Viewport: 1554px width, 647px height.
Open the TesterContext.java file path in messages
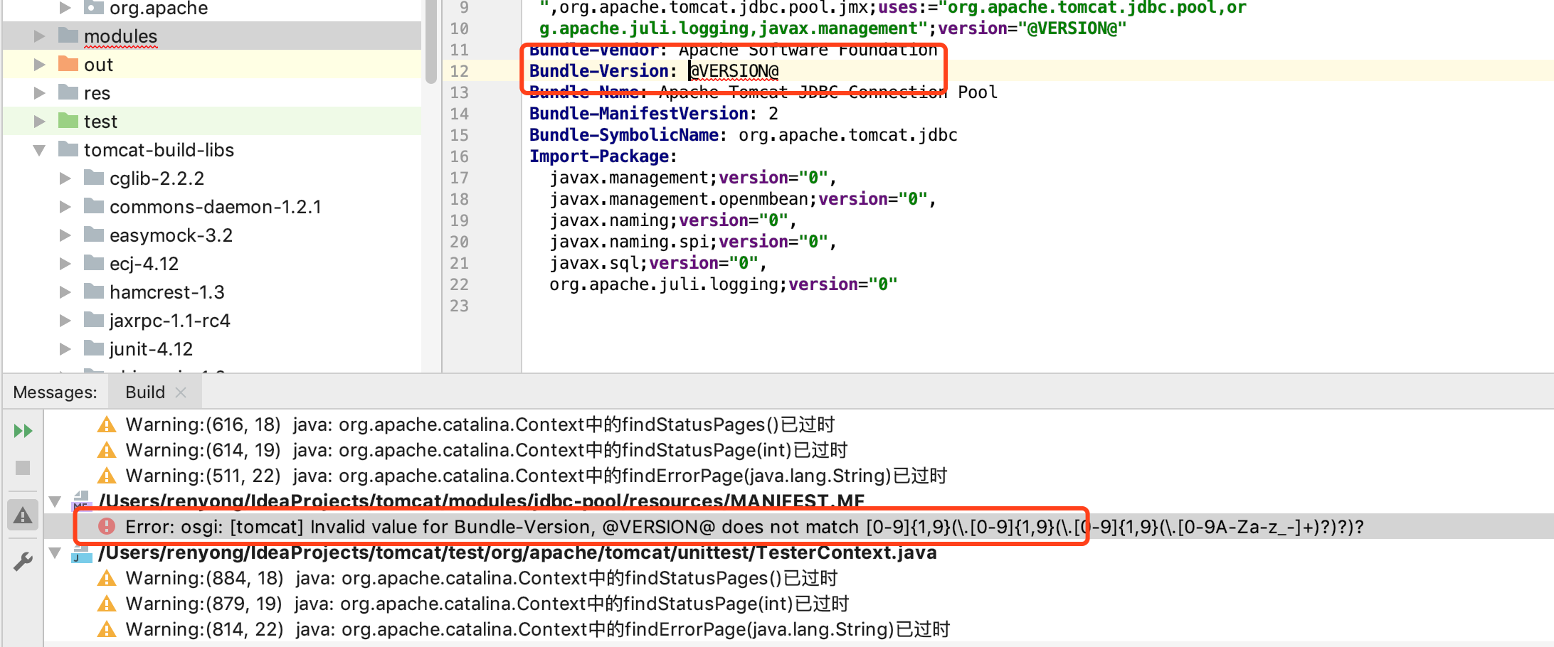tap(517, 552)
